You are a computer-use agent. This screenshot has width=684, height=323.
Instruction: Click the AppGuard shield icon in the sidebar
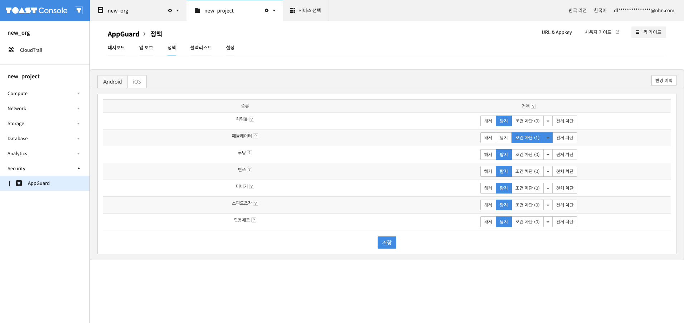19,183
